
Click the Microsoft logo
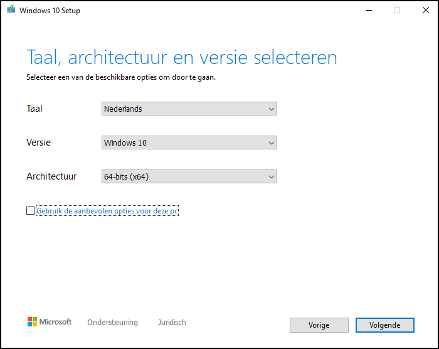[x=50, y=322]
